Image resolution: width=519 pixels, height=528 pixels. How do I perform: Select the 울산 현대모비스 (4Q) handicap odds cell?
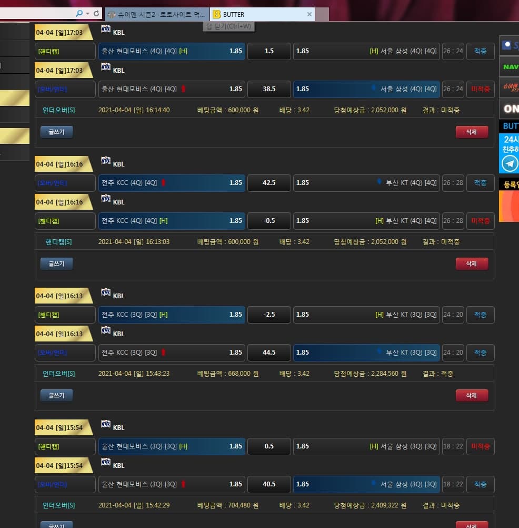[172, 51]
